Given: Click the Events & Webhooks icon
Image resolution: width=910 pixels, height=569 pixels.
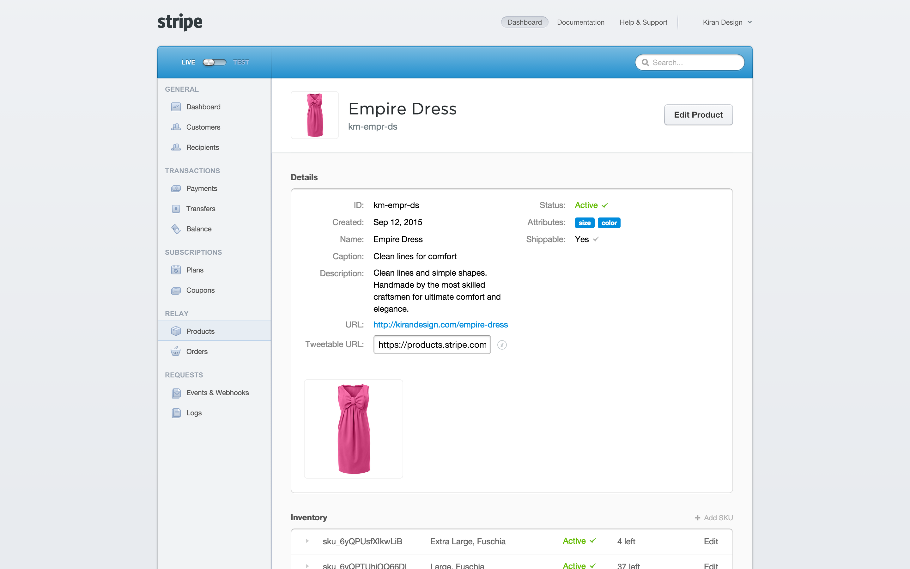Looking at the screenshot, I should [x=176, y=393].
